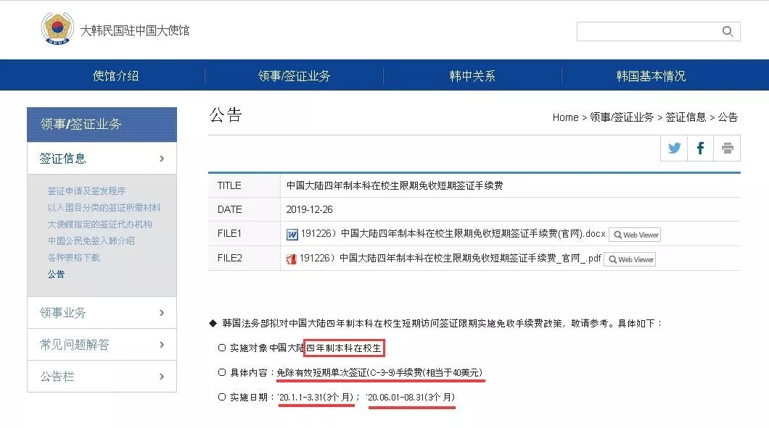Click the PDF file icon
The height and width of the screenshot is (428, 769).
(x=292, y=259)
